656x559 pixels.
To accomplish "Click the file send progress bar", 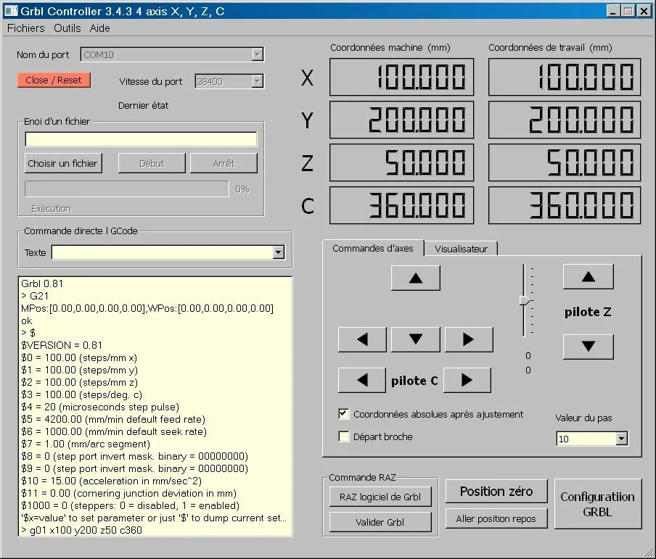I will pyautogui.click(x=127, y=189).
